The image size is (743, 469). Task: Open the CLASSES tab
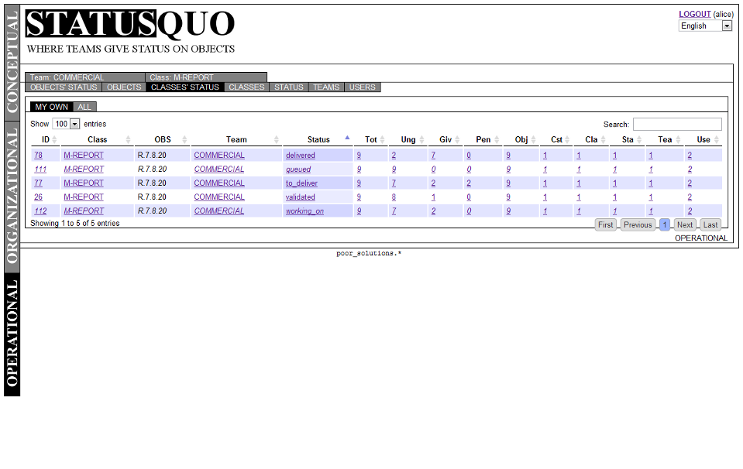[246, 87]
